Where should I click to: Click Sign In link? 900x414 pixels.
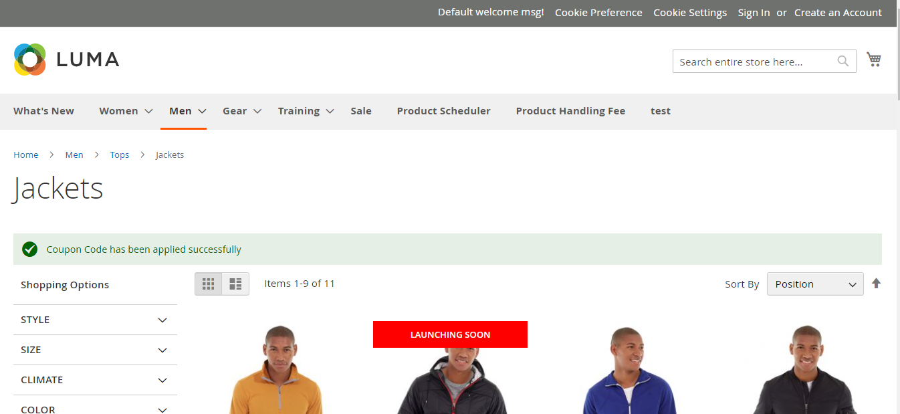pos(754,12)
